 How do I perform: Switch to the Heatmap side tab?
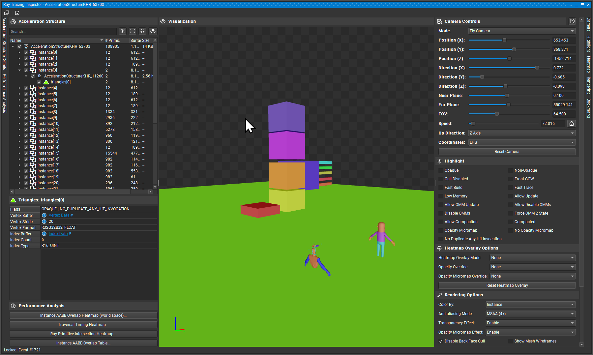point(588,64)
